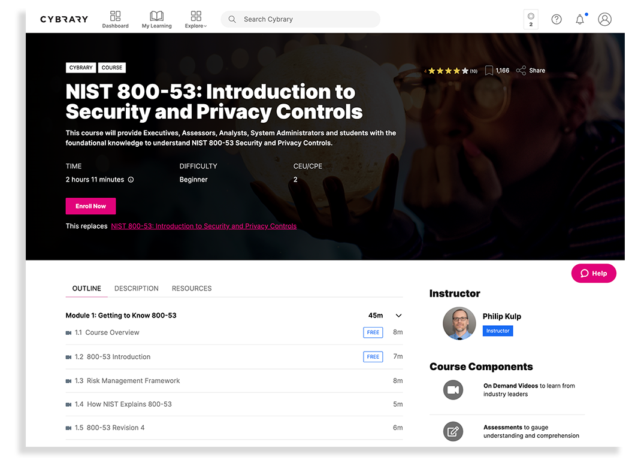This screenshot has width=632, height=469.
Task: Click the info icon beside course time
Action: [131, 180]
